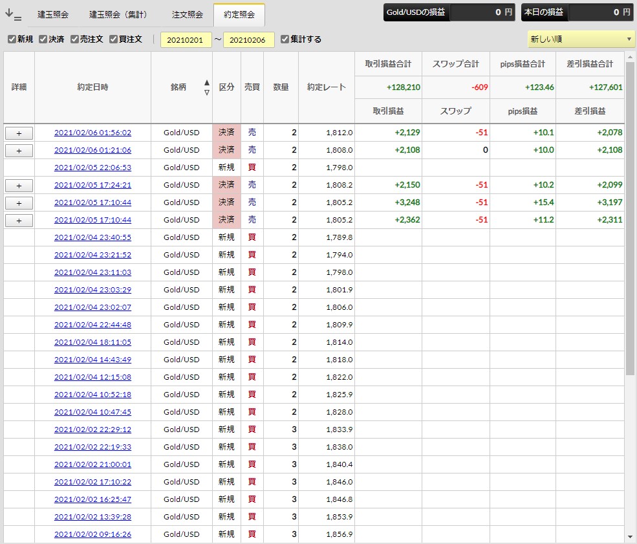Click the 取引損益合計 value +128,210
637x544 pixels.
tap(404, 87)
